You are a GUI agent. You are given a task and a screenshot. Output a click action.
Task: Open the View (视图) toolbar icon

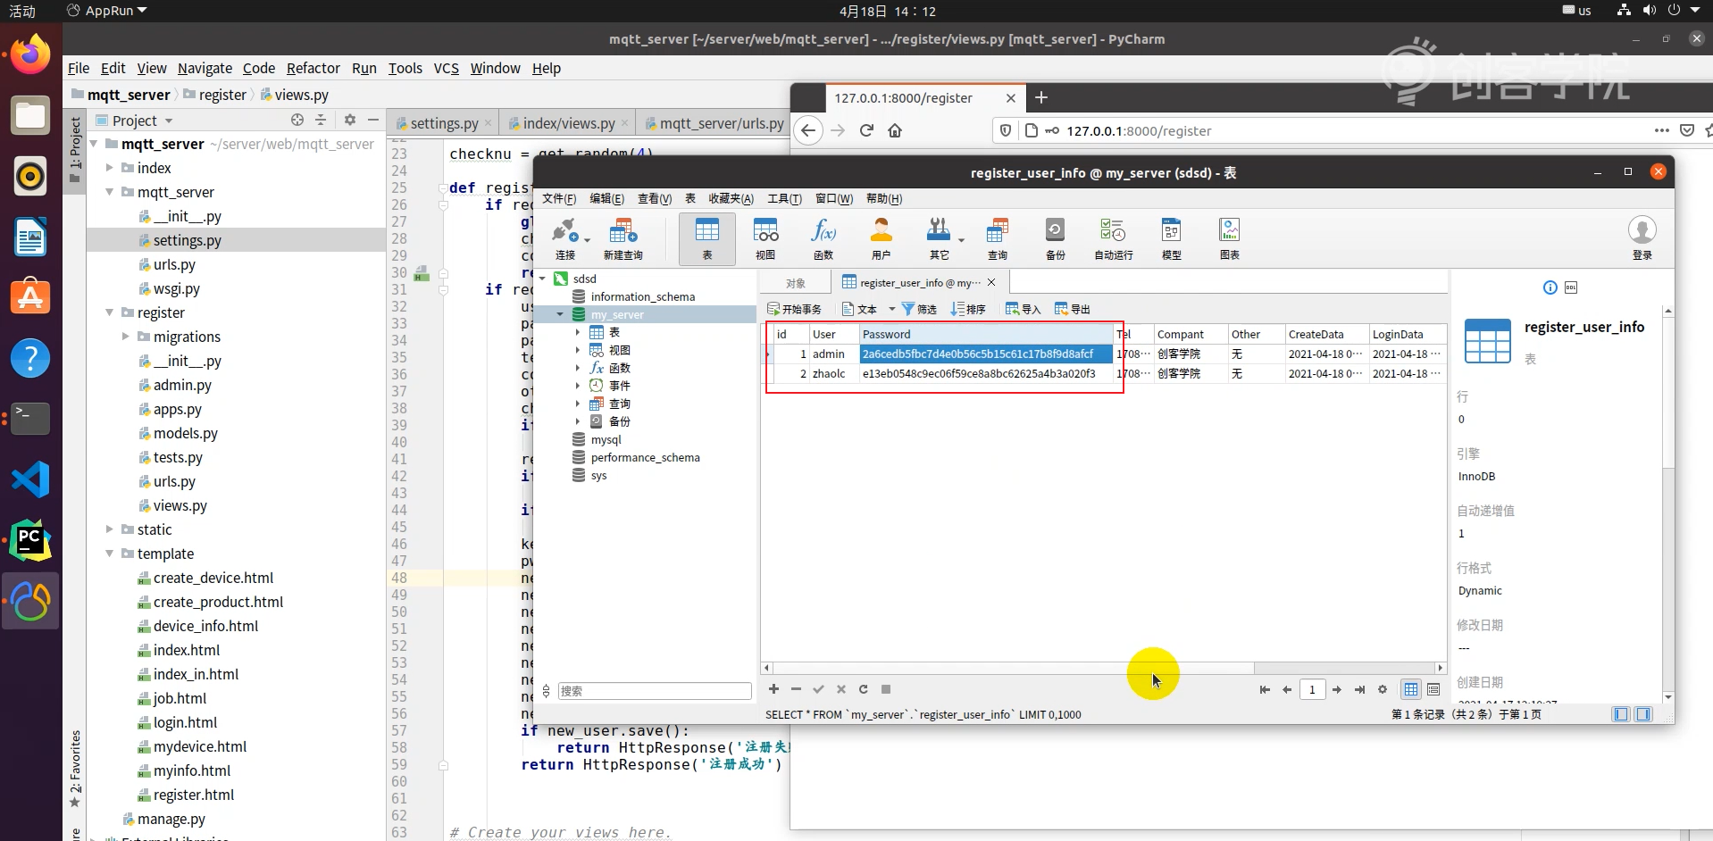coord(765,238)
